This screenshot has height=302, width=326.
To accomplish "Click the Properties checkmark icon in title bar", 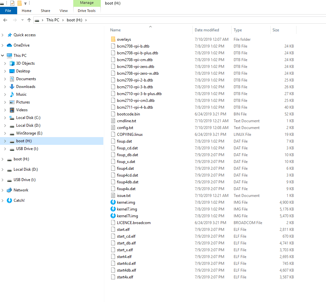I will point(12,3).
